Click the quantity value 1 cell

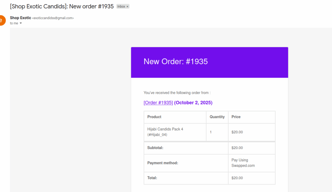click(x=211, y=132)
